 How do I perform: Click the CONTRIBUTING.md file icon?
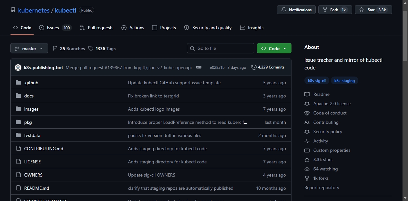18,149
